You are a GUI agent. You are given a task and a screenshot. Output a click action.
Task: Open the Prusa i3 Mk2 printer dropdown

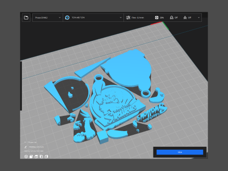(47, 18)
